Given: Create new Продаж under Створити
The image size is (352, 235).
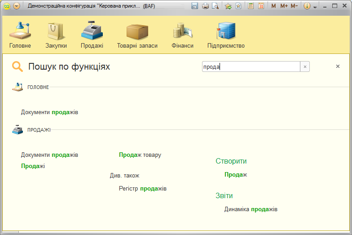Looking at the screenshot, I should point(236,174).
